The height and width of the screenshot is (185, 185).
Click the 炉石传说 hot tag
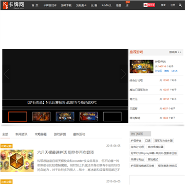click(x=136, y=141)
